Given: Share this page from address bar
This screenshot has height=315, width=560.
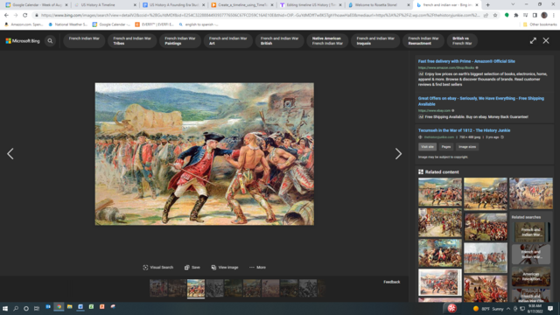Looking at the screenshot, I should coord(486,16).
